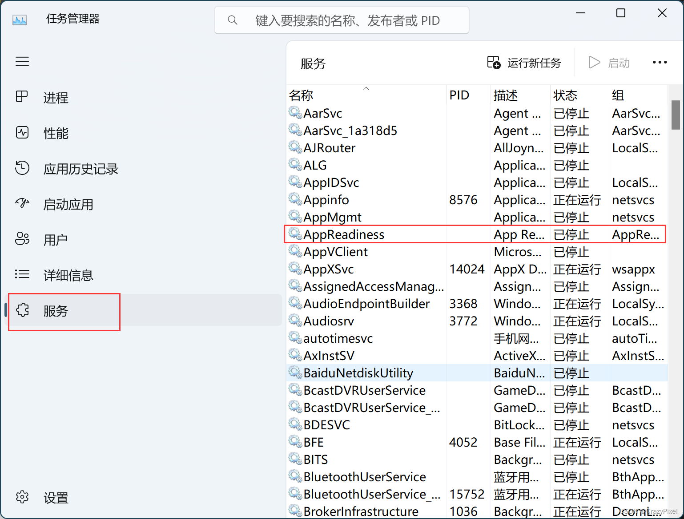The width and height of the screenshot is (684, 519).
Task: Open the hamburger navigation menu
Action: [x=22, y=61]
